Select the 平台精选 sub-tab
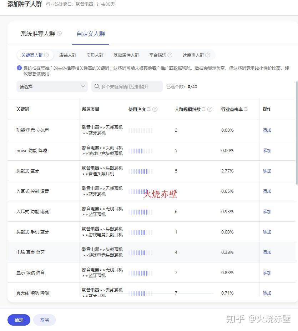This screenshot has height=331, width=298. point(158,55)
